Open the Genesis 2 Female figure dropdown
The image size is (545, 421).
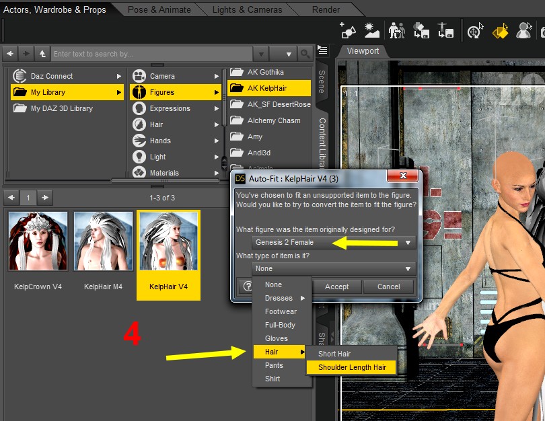pos(334,242)
